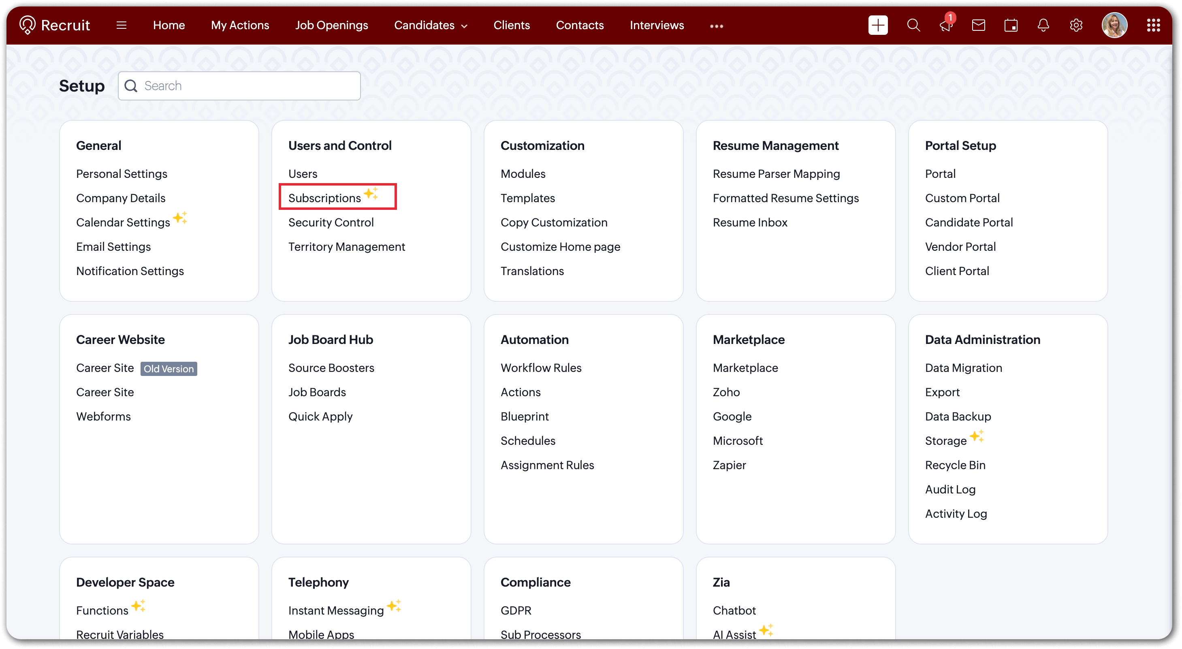Viewport: 1182px width, 649px height.
Task: Open announcements megaphone icon with badge
Action: tap(945, 25)
